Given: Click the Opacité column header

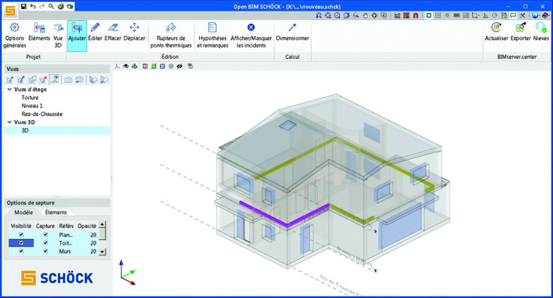Looking at the screenshot, I should point(87,226).
